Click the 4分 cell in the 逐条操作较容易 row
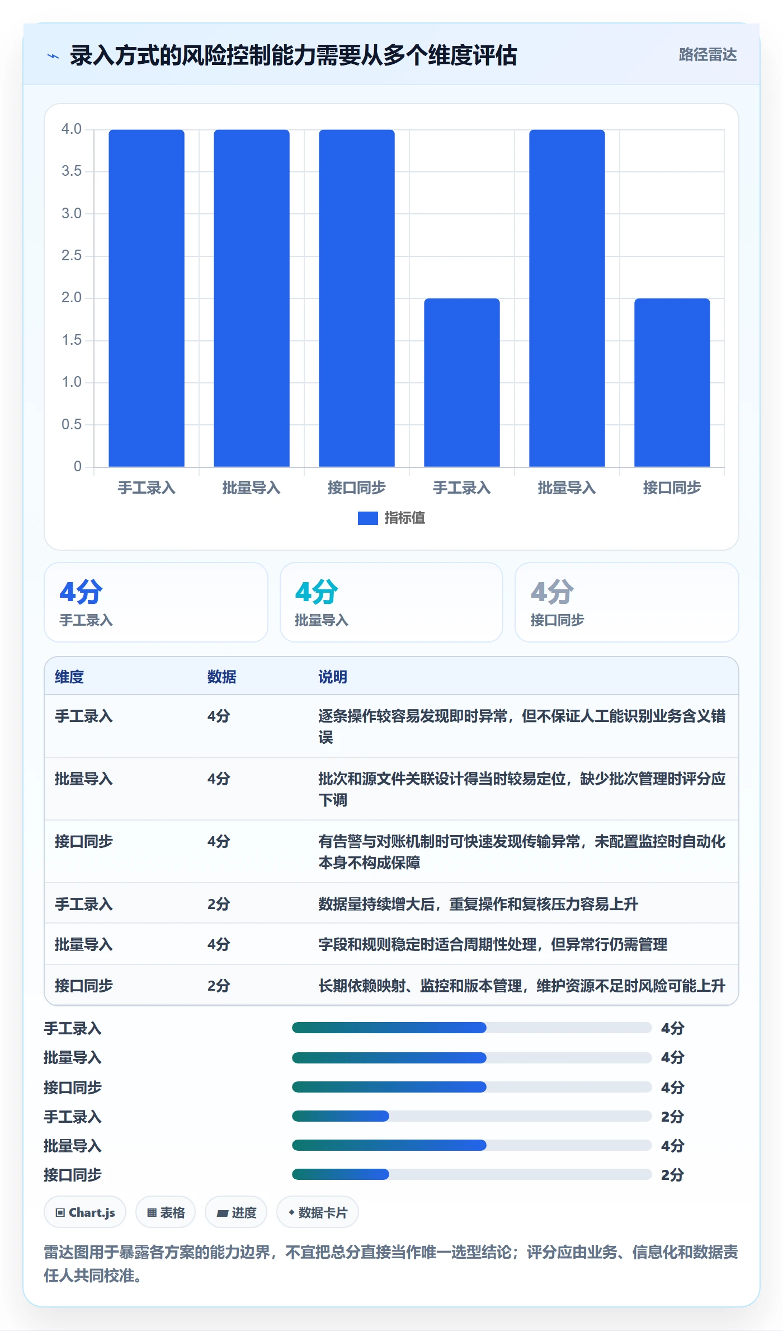Screen dimensions: 783x1331 pyautogui.click(x=219, y=716)
